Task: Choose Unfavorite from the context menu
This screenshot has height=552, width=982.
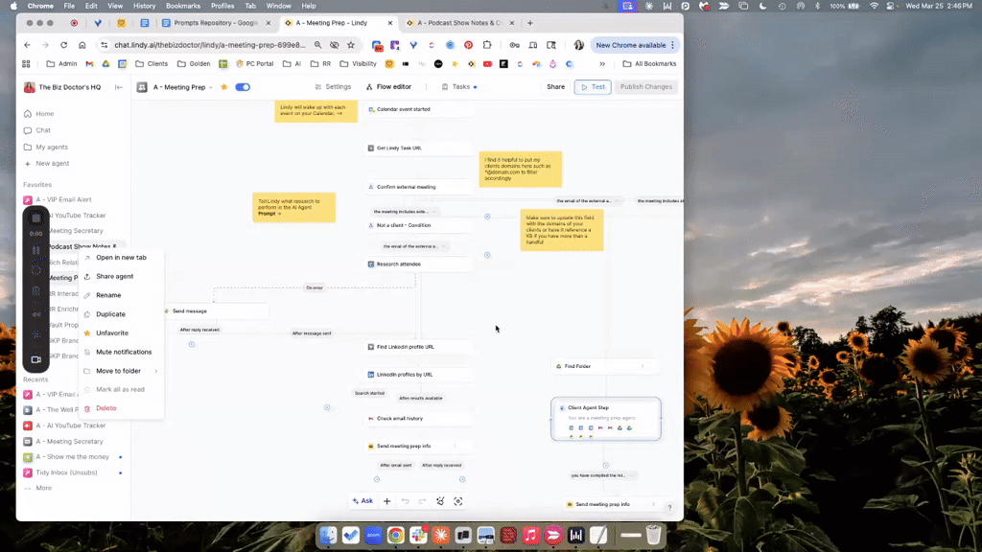Action: click(112, 333)
